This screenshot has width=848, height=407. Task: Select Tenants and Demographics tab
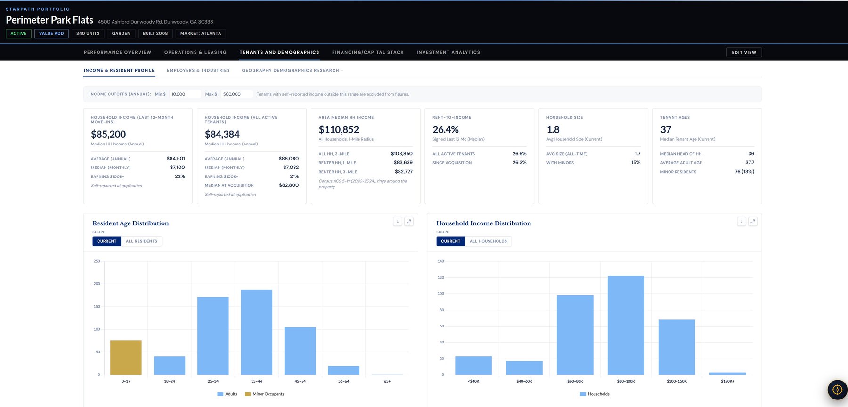[279, 52]
